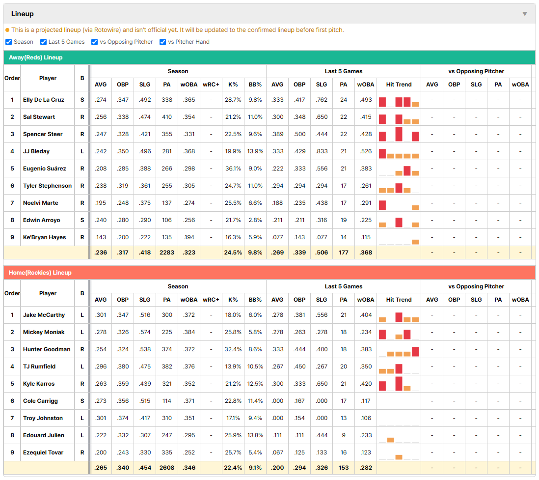Viewport: 539px width, 480px height.
Task: Sort Reds table by K% column
Action: click(x=233, y=85)
